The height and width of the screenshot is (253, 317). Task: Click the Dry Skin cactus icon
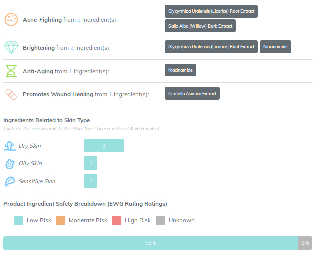pyautogui.click(x=10, y=146)
